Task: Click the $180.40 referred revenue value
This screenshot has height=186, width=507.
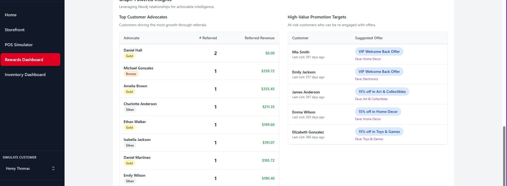Action: [x=268, y=178]
